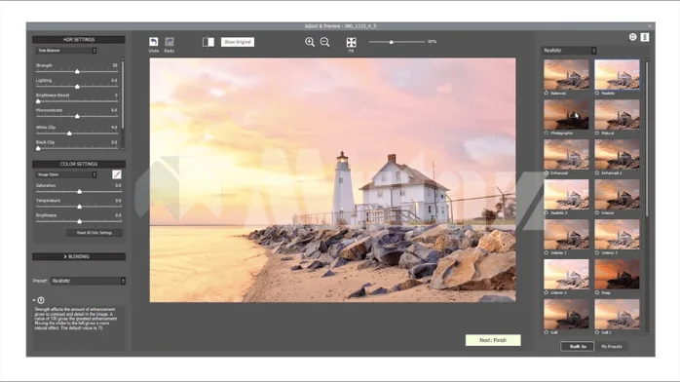The width and height of the screenshot is (680, 382).
Task: Click the zoom in magnifier
Action: [310, 42]
